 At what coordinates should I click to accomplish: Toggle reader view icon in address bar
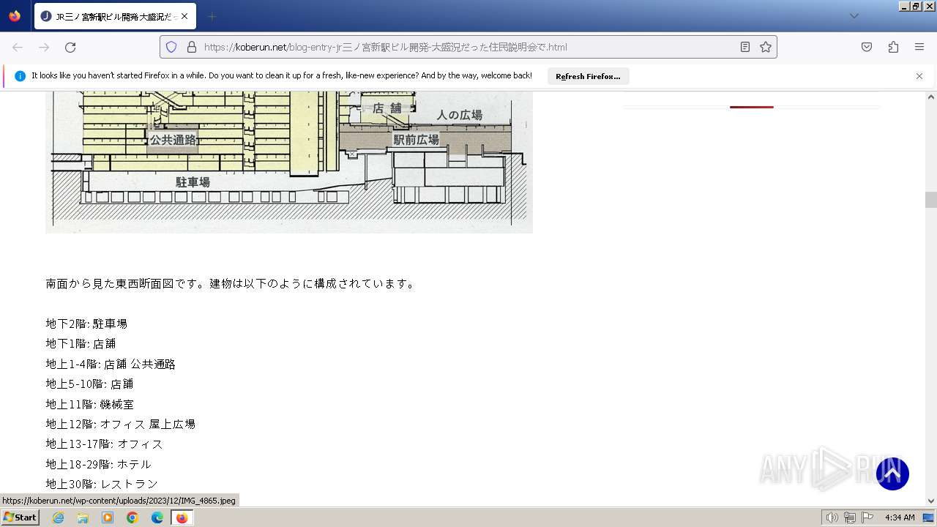tap(745, 47)
